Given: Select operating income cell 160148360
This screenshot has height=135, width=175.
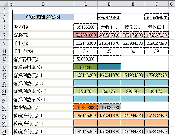Looking at the screenshot, I should click(x=85, y=75).
